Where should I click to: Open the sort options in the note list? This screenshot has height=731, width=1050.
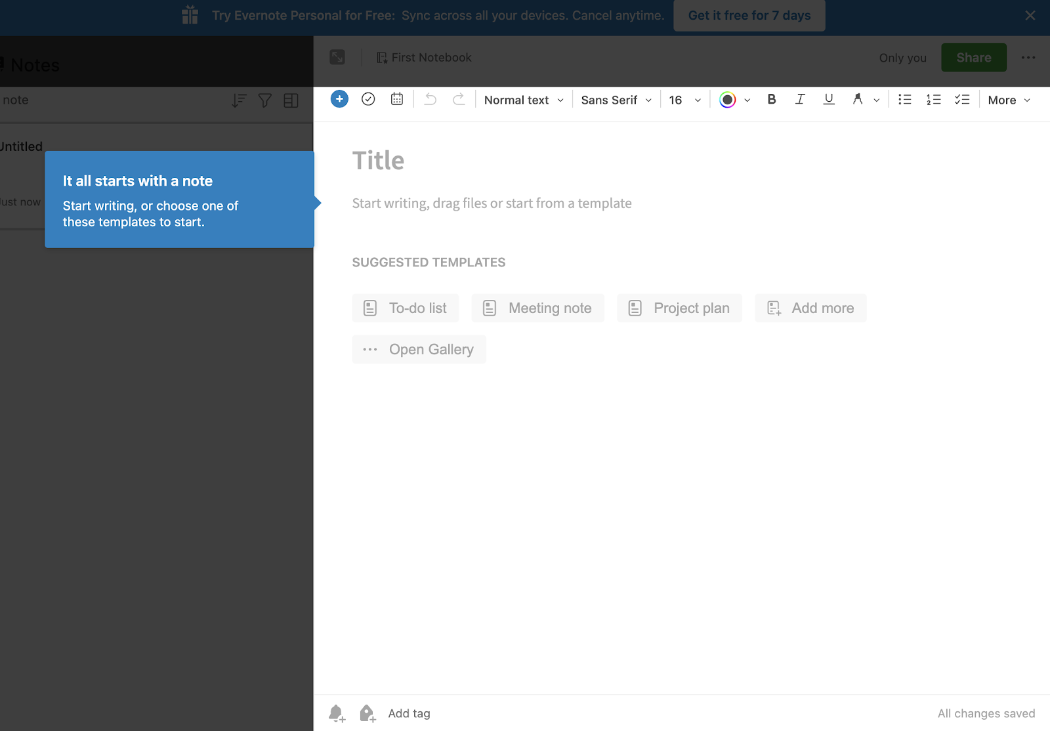[x=239, y=100]
